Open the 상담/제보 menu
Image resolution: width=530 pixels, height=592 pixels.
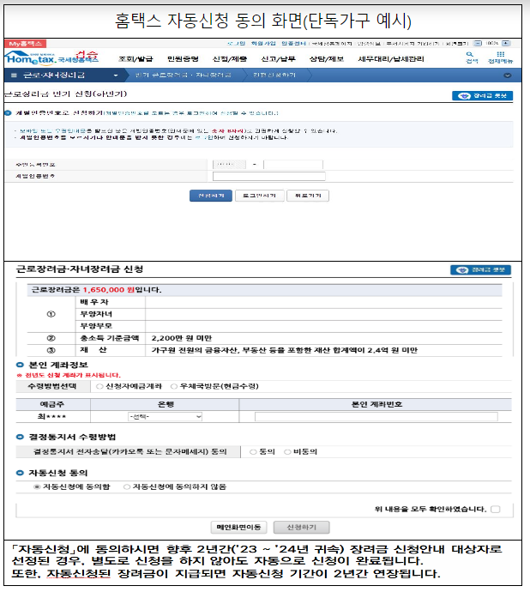[x=327, y=59]
